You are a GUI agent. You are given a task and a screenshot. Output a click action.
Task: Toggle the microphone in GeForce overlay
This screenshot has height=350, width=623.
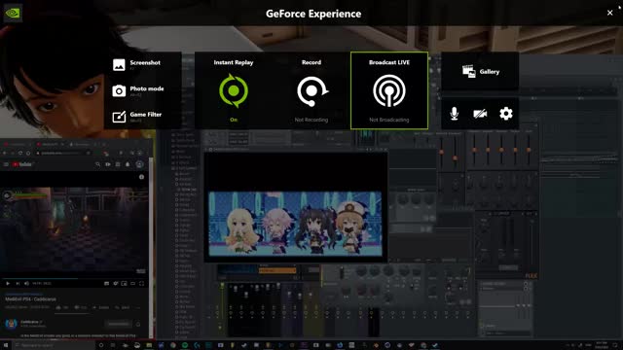tap(455, 114)
